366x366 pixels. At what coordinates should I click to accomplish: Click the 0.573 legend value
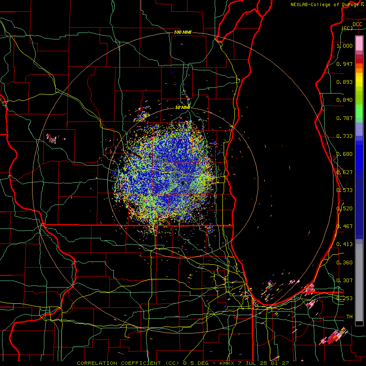(344, 190)
